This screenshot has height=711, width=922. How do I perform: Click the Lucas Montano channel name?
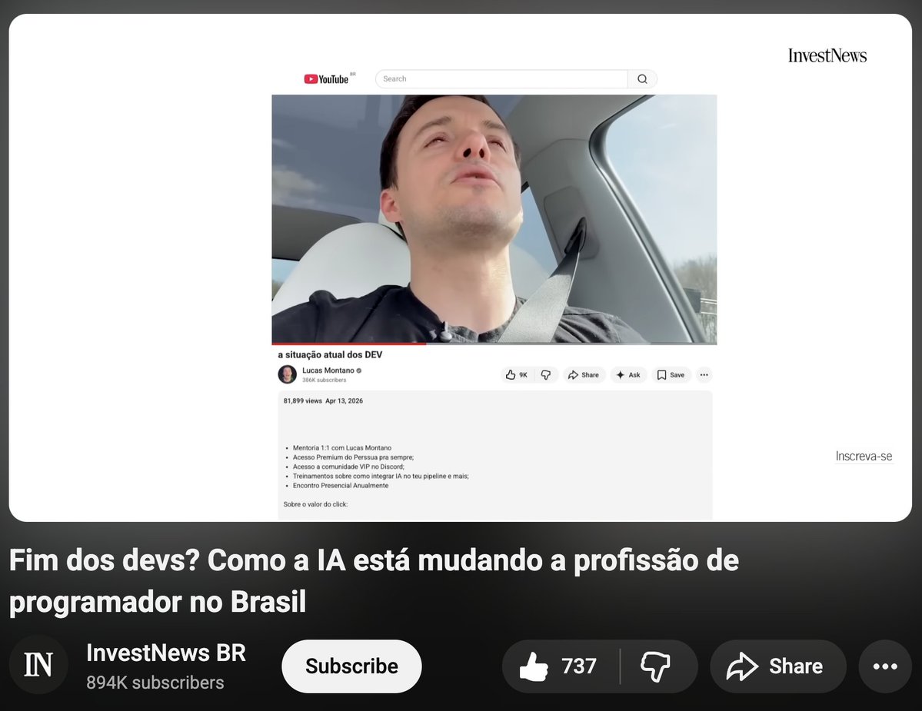pos(328,370)
